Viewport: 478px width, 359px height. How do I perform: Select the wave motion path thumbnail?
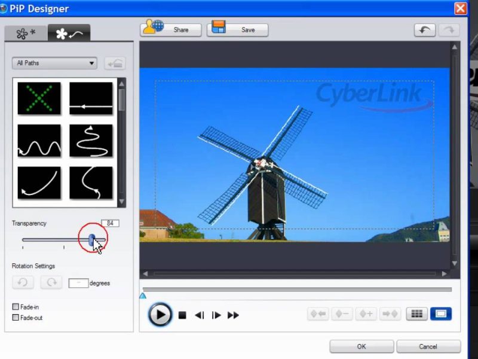click(39, 141)
